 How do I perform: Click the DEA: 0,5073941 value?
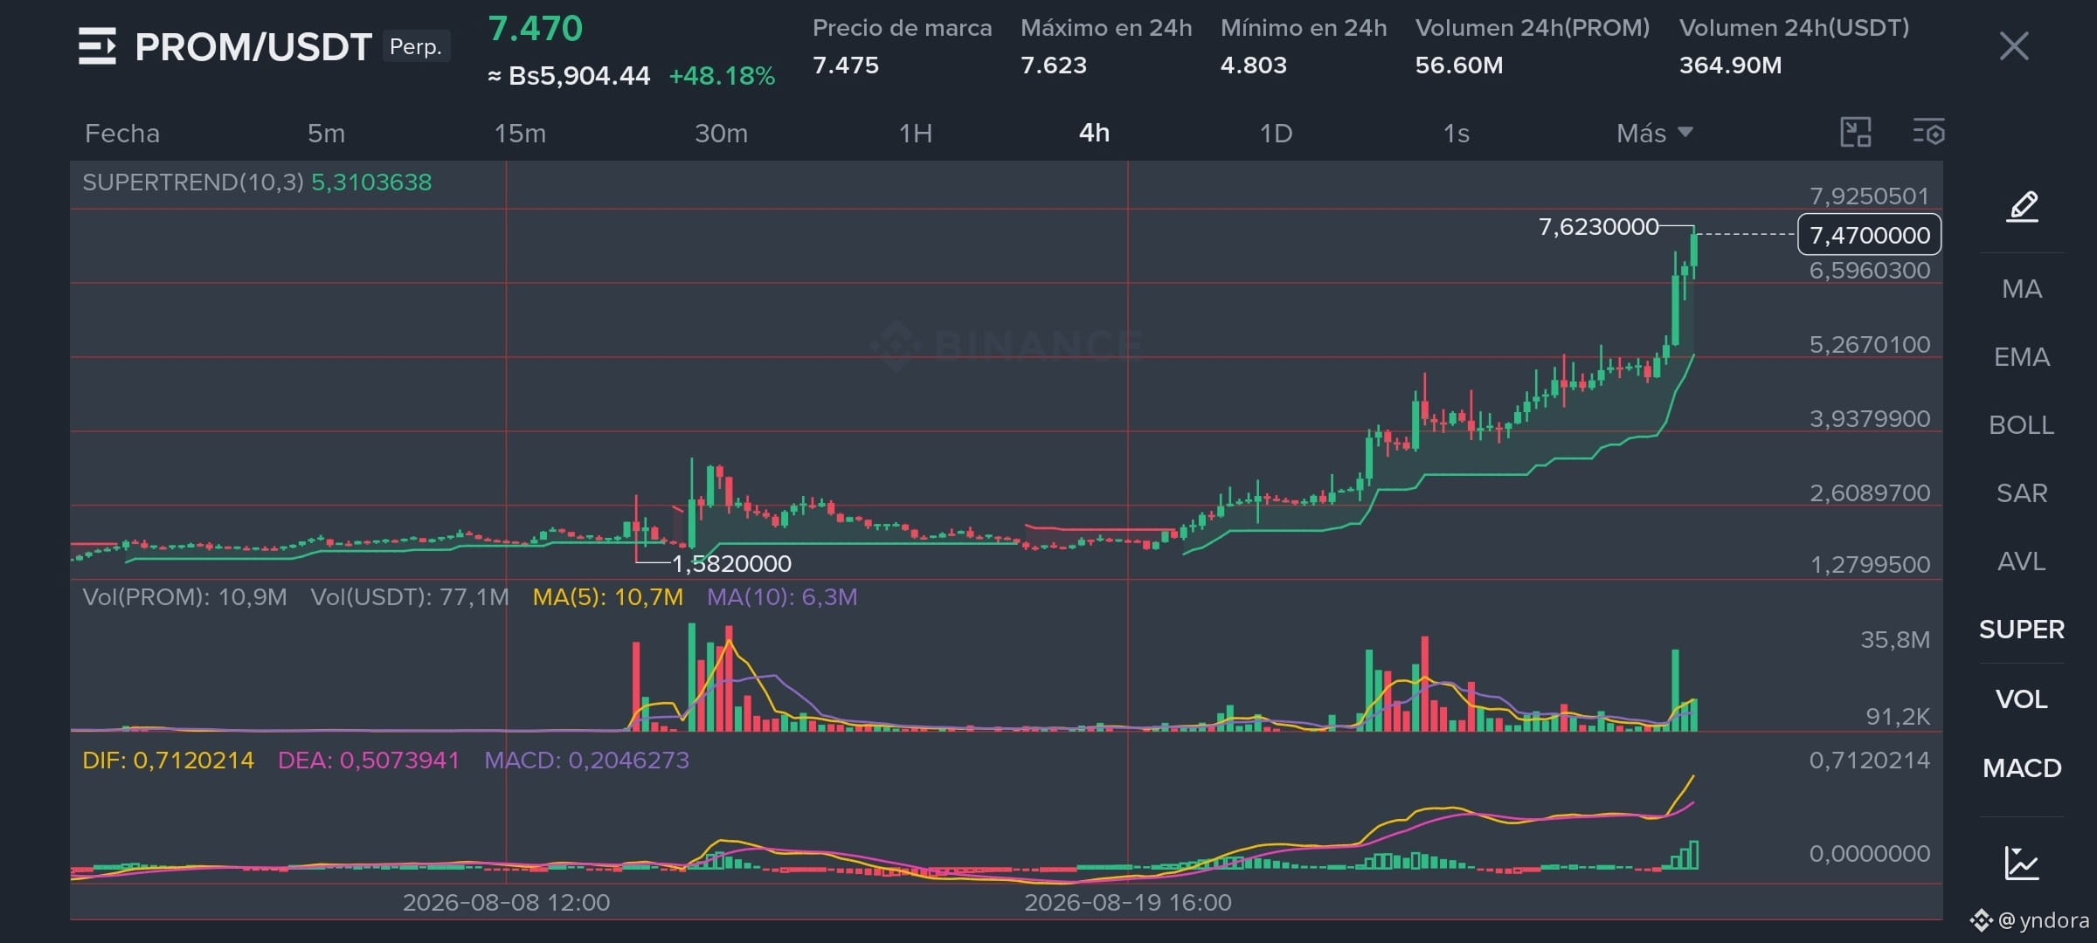pyautogui.click(x=369, y=761)
